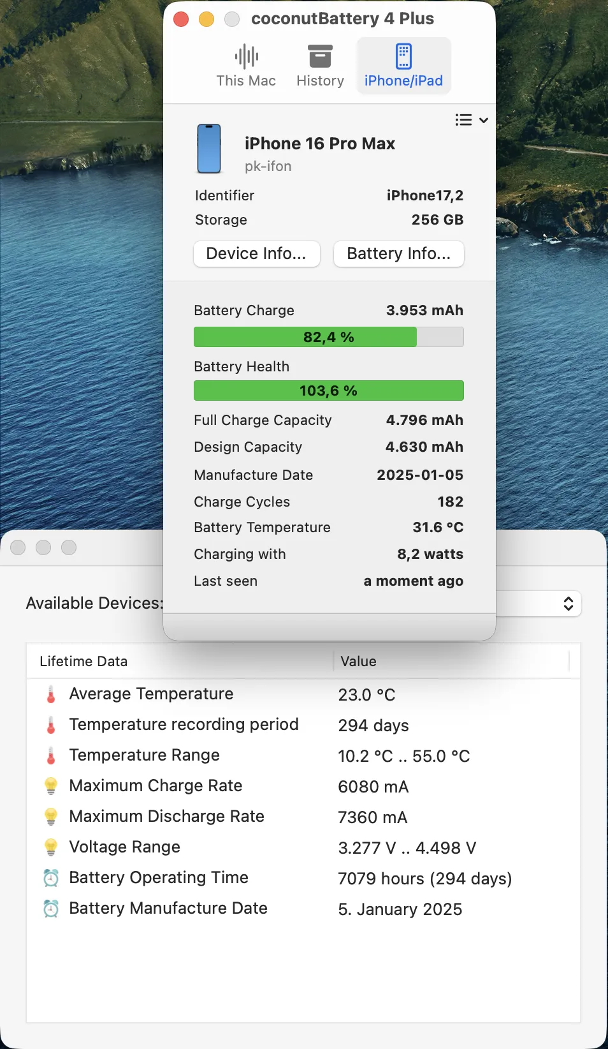Click the 256 GB storage value
Screen dimensions: 608x1049
click(437, 219)
